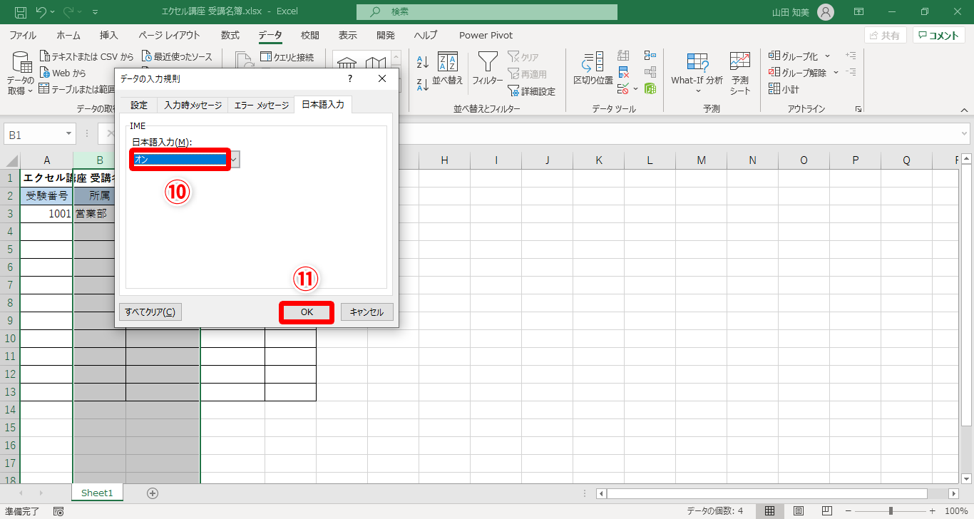Image resolution: width=974 pixels, height=519 pixels.
Task: Switch to the 設定 dialog tab
Action: click(x=139, y=105)
